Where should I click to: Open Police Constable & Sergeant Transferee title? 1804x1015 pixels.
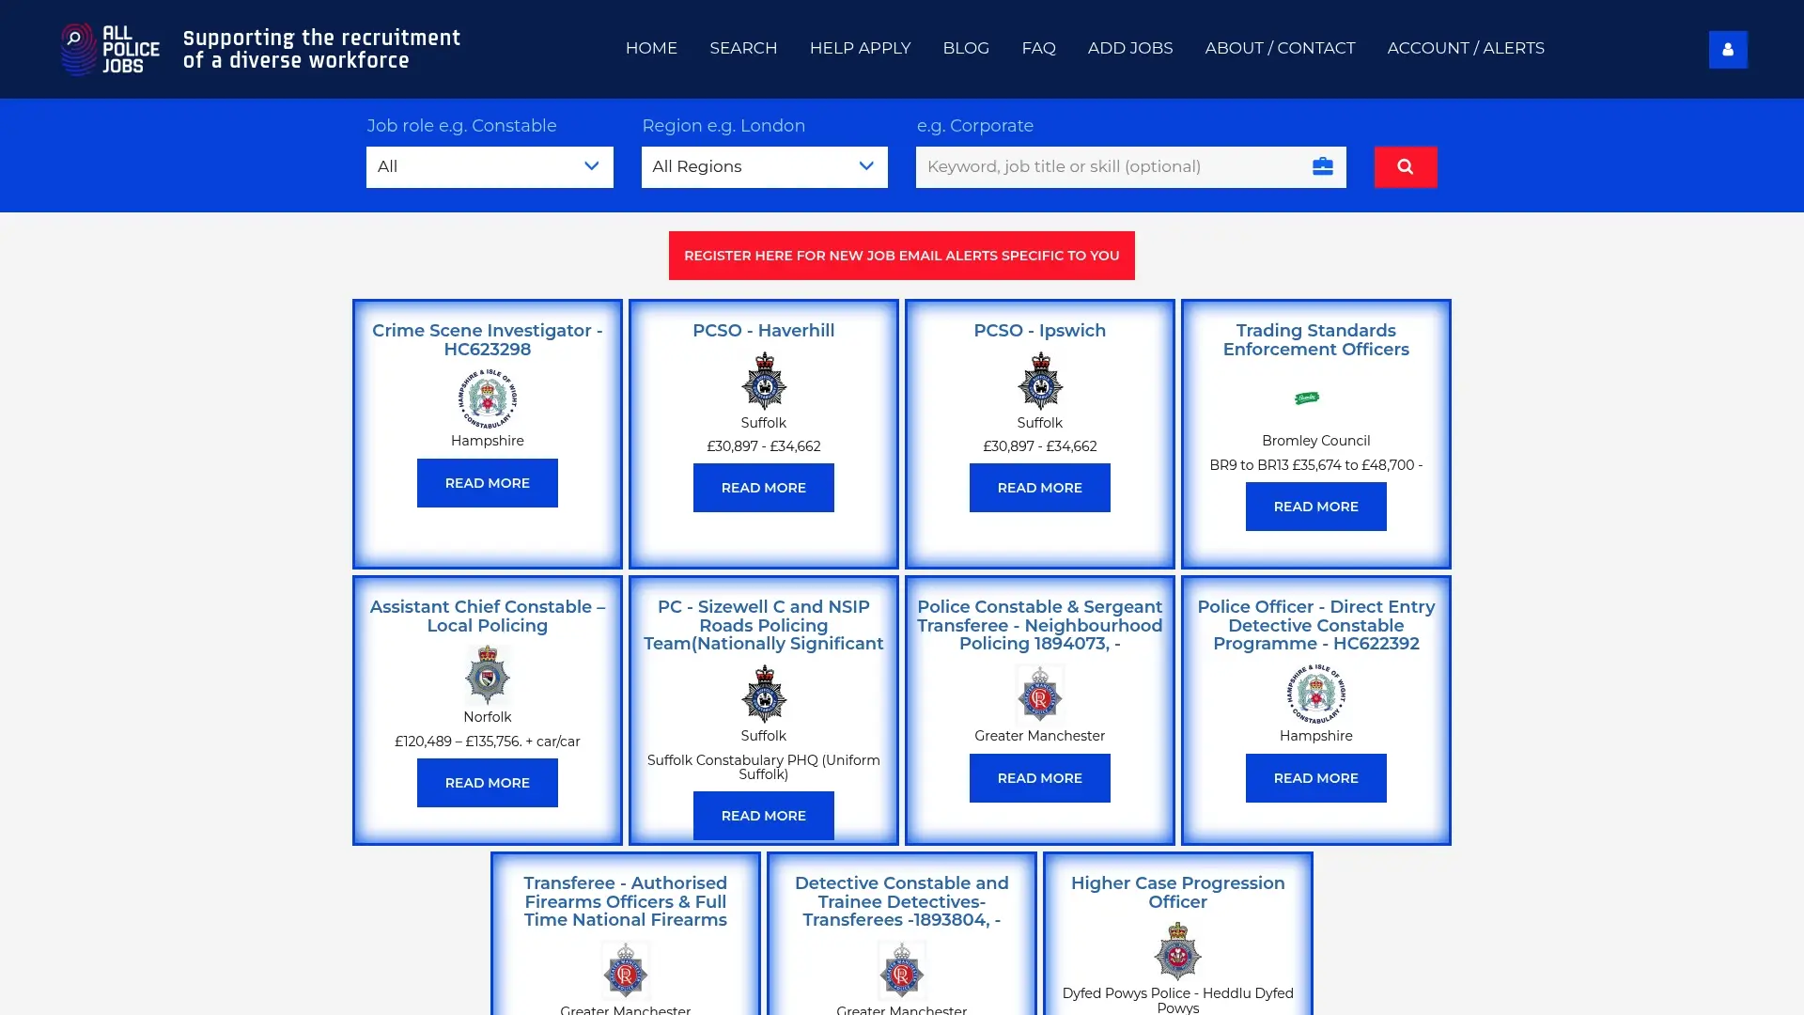pos(1040,625)
